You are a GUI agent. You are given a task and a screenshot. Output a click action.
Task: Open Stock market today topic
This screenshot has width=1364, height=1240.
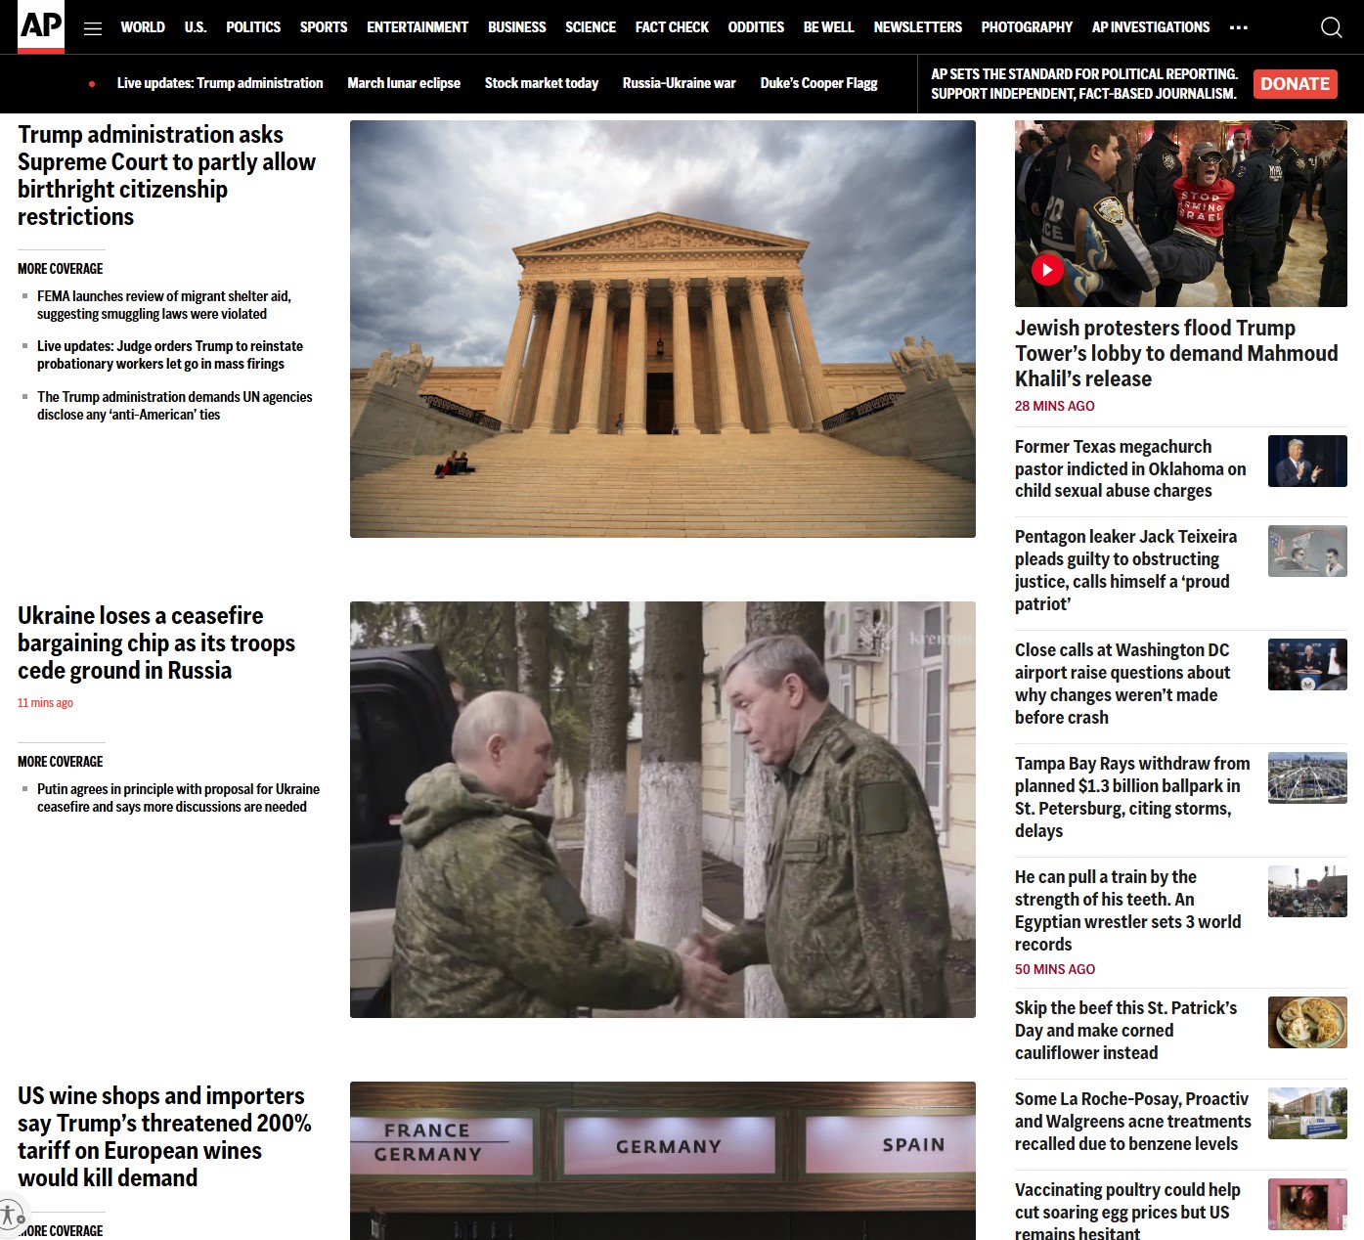coord(542,83)
